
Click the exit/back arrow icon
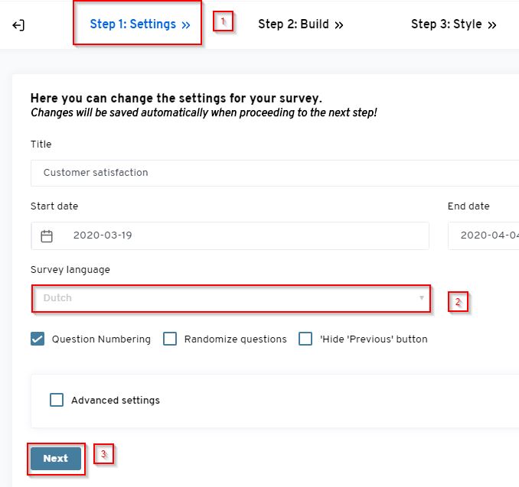pyautogui.click(x=18, y=25)
